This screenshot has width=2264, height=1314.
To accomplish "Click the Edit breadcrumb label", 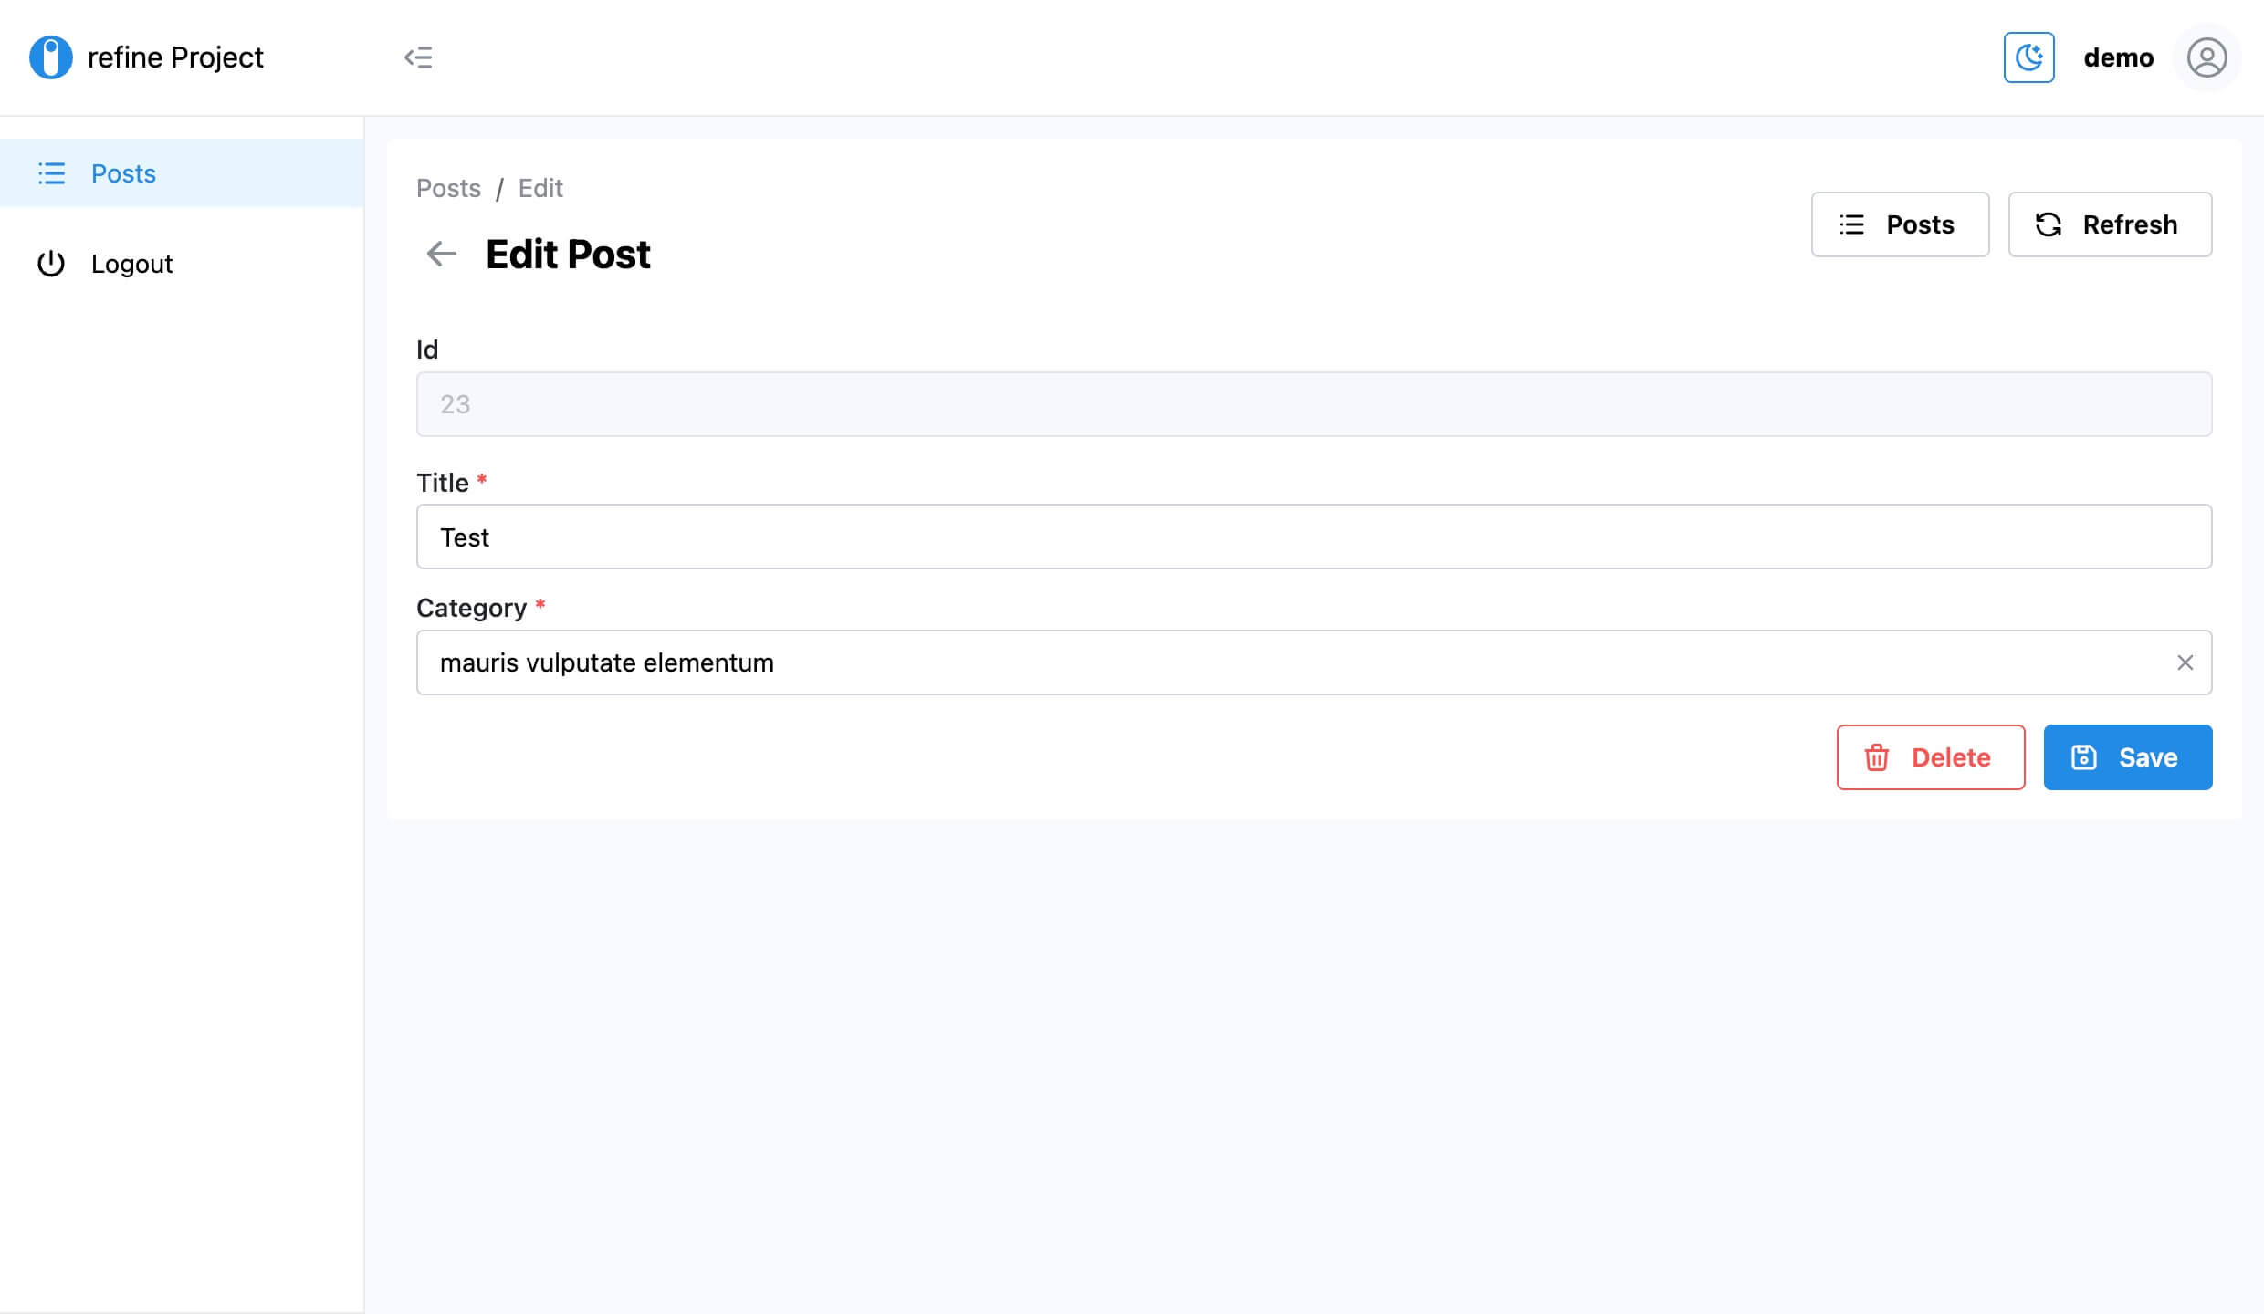I will [x=540, y=188].
